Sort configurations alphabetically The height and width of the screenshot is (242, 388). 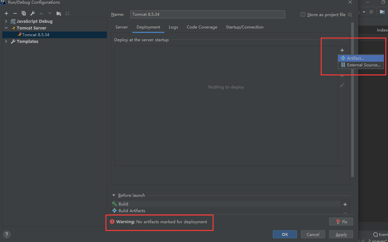tap(67, 13)
